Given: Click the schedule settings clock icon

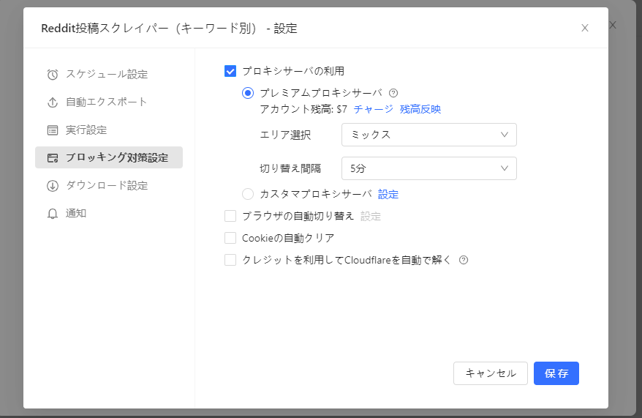Looking at the screenshot, I should point(53,75).
